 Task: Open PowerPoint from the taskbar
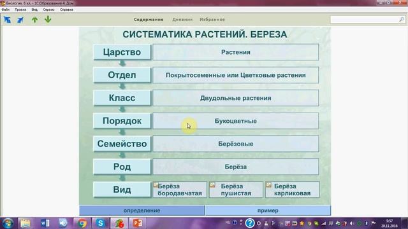tap(138, 223)
